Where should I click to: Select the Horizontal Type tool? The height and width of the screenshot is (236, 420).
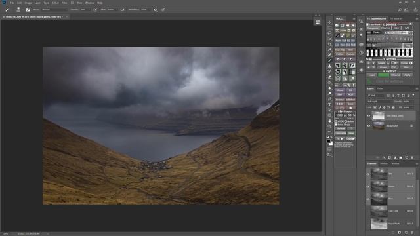click(329, 104)
